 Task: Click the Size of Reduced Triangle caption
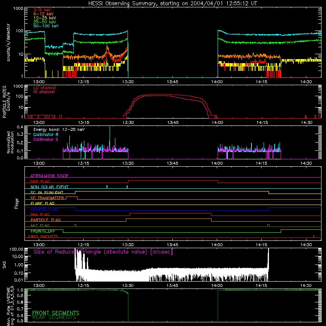103,252
